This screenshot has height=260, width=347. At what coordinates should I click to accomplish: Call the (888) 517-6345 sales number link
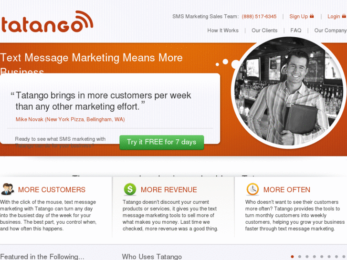point(259,17)
